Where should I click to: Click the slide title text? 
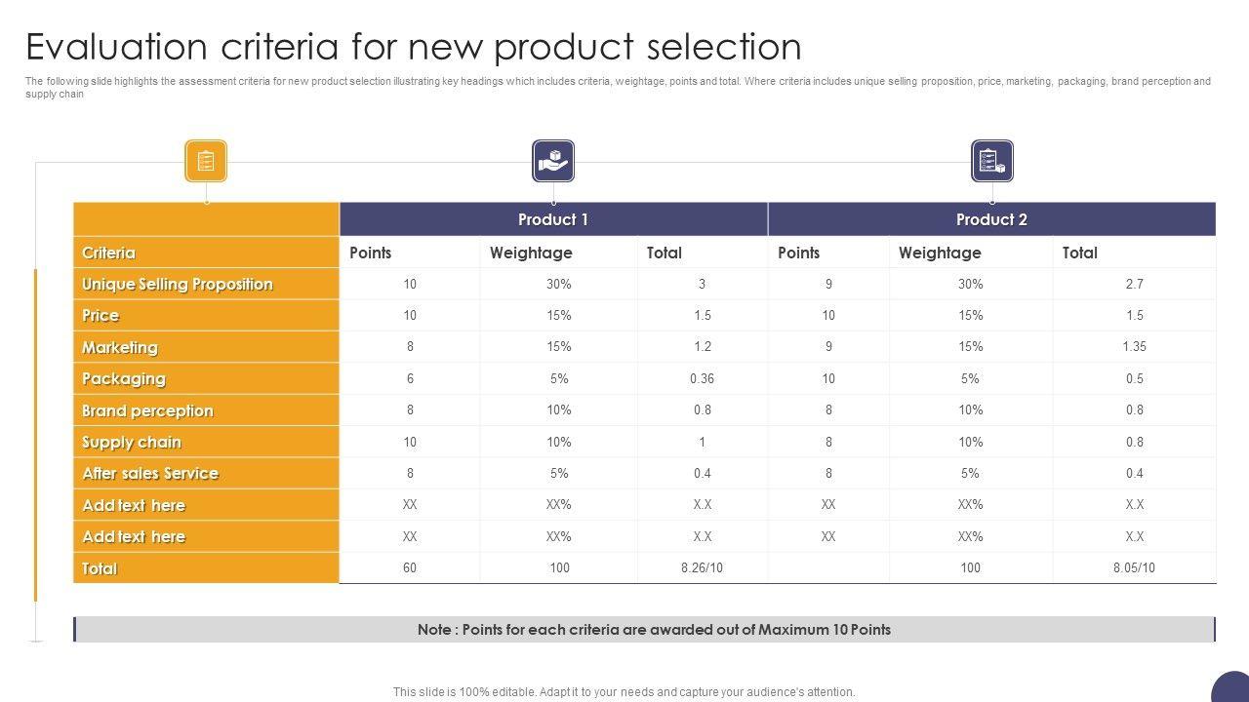tap(414, 47)
